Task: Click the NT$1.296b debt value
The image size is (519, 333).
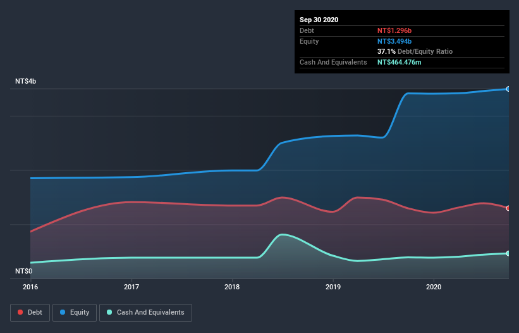Action: pyautogui.click(x=394, y=30)
